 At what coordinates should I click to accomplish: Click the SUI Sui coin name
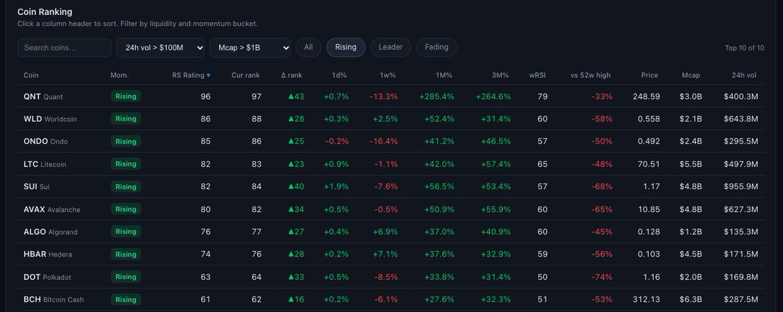tap(37, 187)
